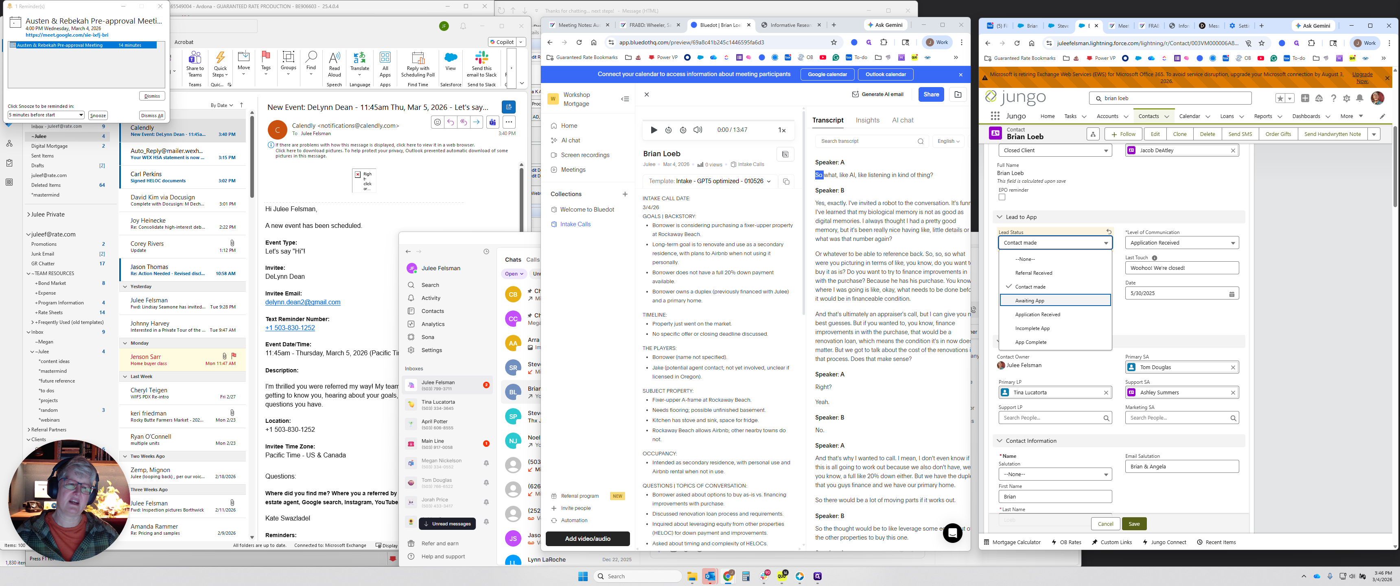Open the AI chat tab in transcript panel
The image size is (1400, 586).
point(902,120)
